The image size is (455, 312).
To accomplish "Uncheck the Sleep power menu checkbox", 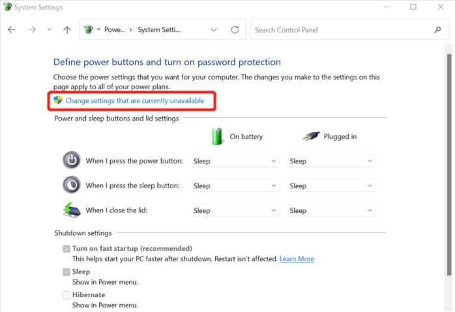I will point(66,272).
